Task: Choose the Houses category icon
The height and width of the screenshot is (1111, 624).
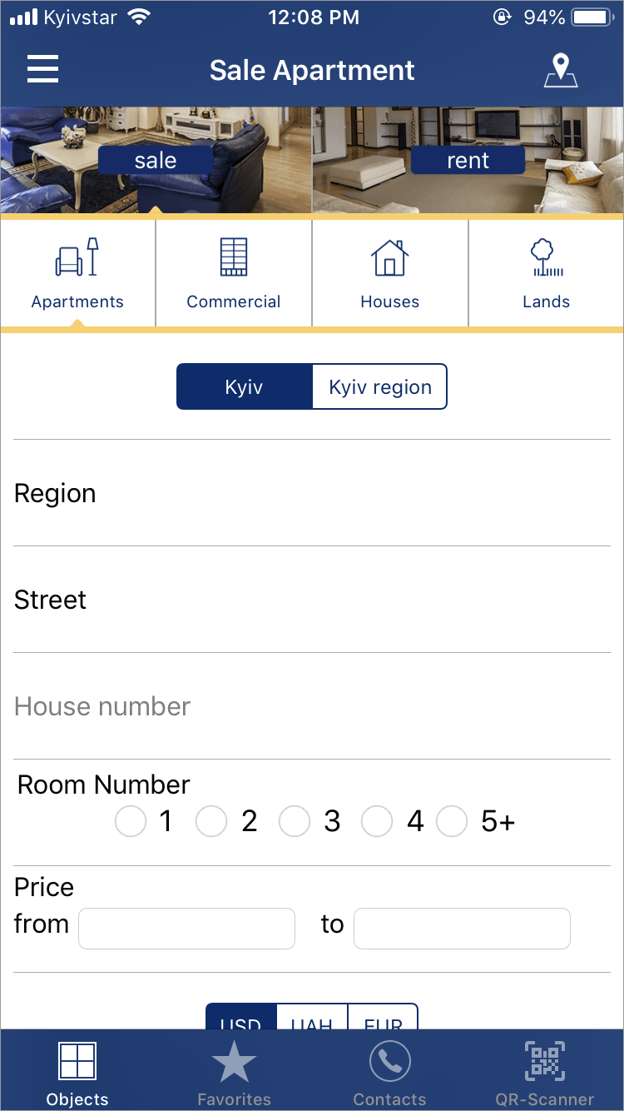Action: pos(389,257)
